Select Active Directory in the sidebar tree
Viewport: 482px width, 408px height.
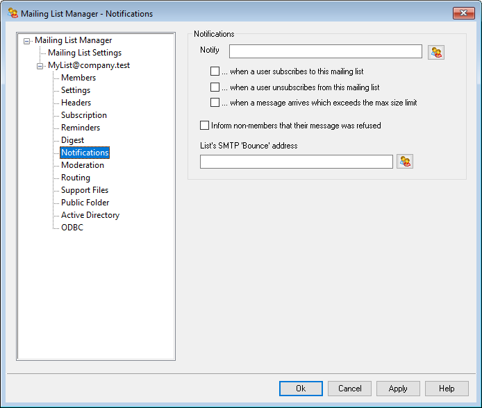(90, 215)
